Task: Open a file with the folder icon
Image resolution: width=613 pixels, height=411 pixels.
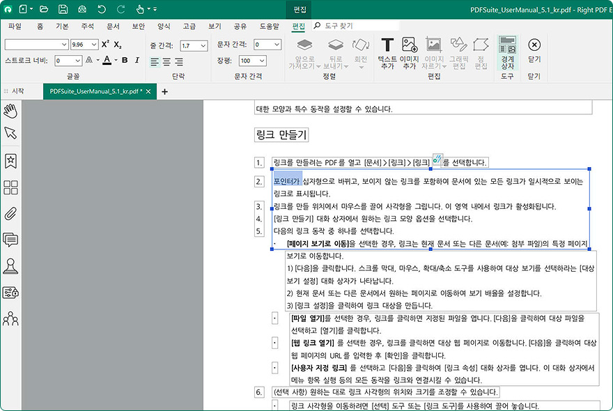Action: (x=44, y=9)
